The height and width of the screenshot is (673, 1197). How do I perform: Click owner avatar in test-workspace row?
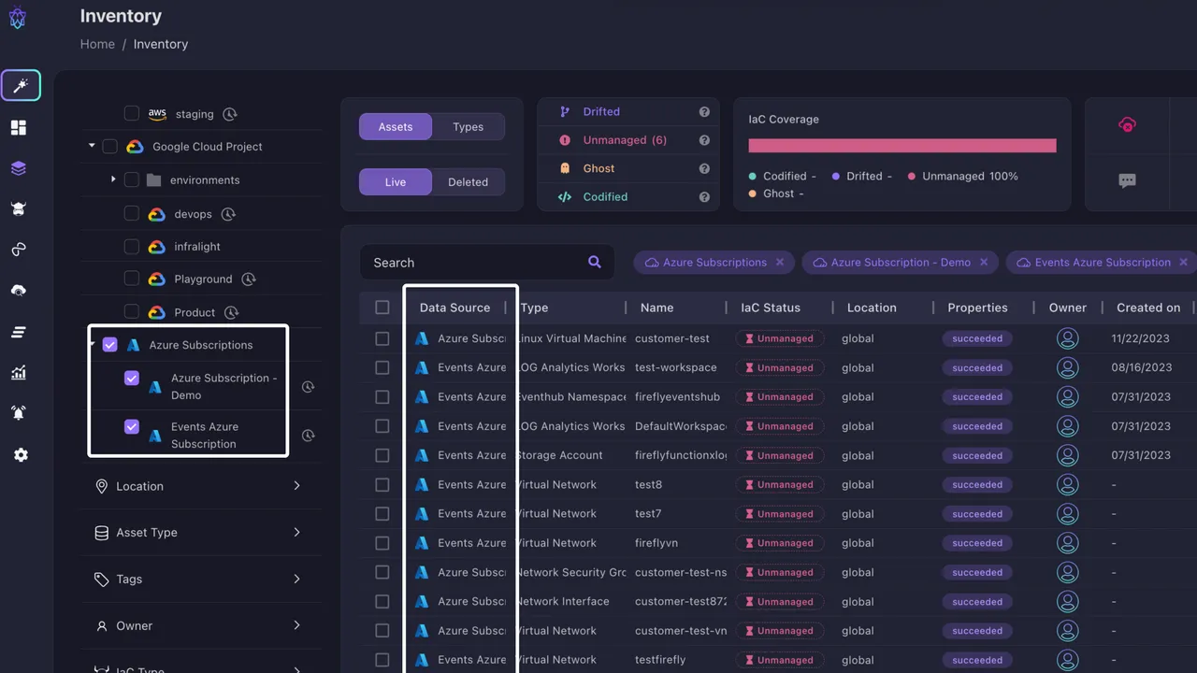pos(1067,367)
